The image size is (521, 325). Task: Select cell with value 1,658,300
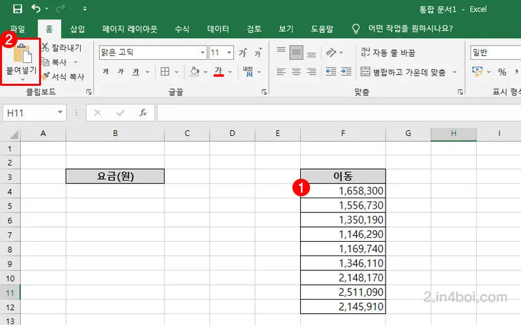(x=343, y=190)
